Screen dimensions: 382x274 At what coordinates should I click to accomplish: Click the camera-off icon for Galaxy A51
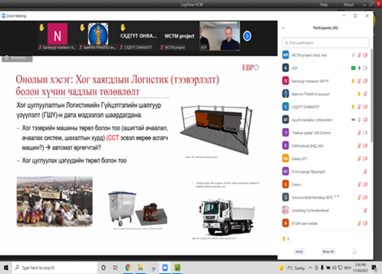tap(365, 158)
